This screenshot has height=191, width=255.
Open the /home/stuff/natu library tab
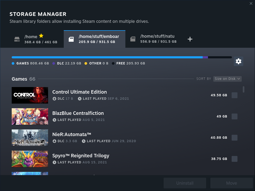coord(153,39)
